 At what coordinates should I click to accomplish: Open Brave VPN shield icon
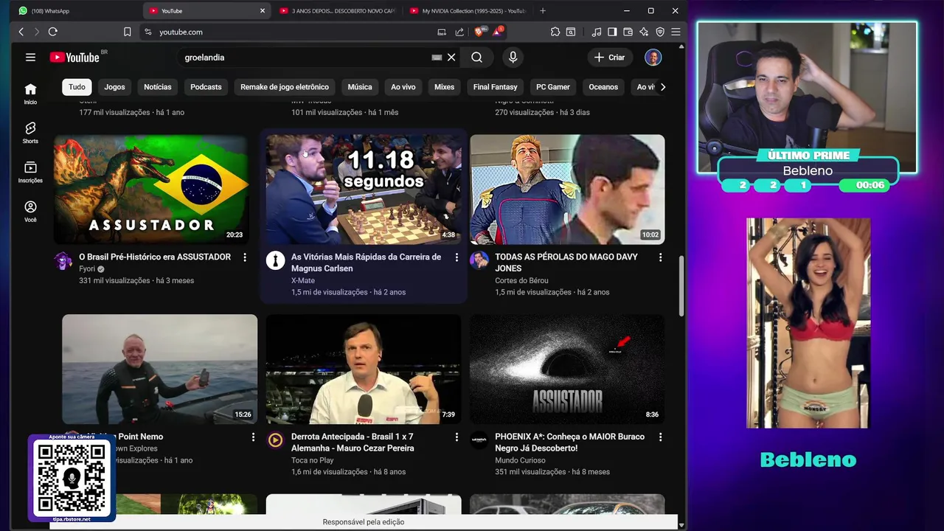(660, 32)
